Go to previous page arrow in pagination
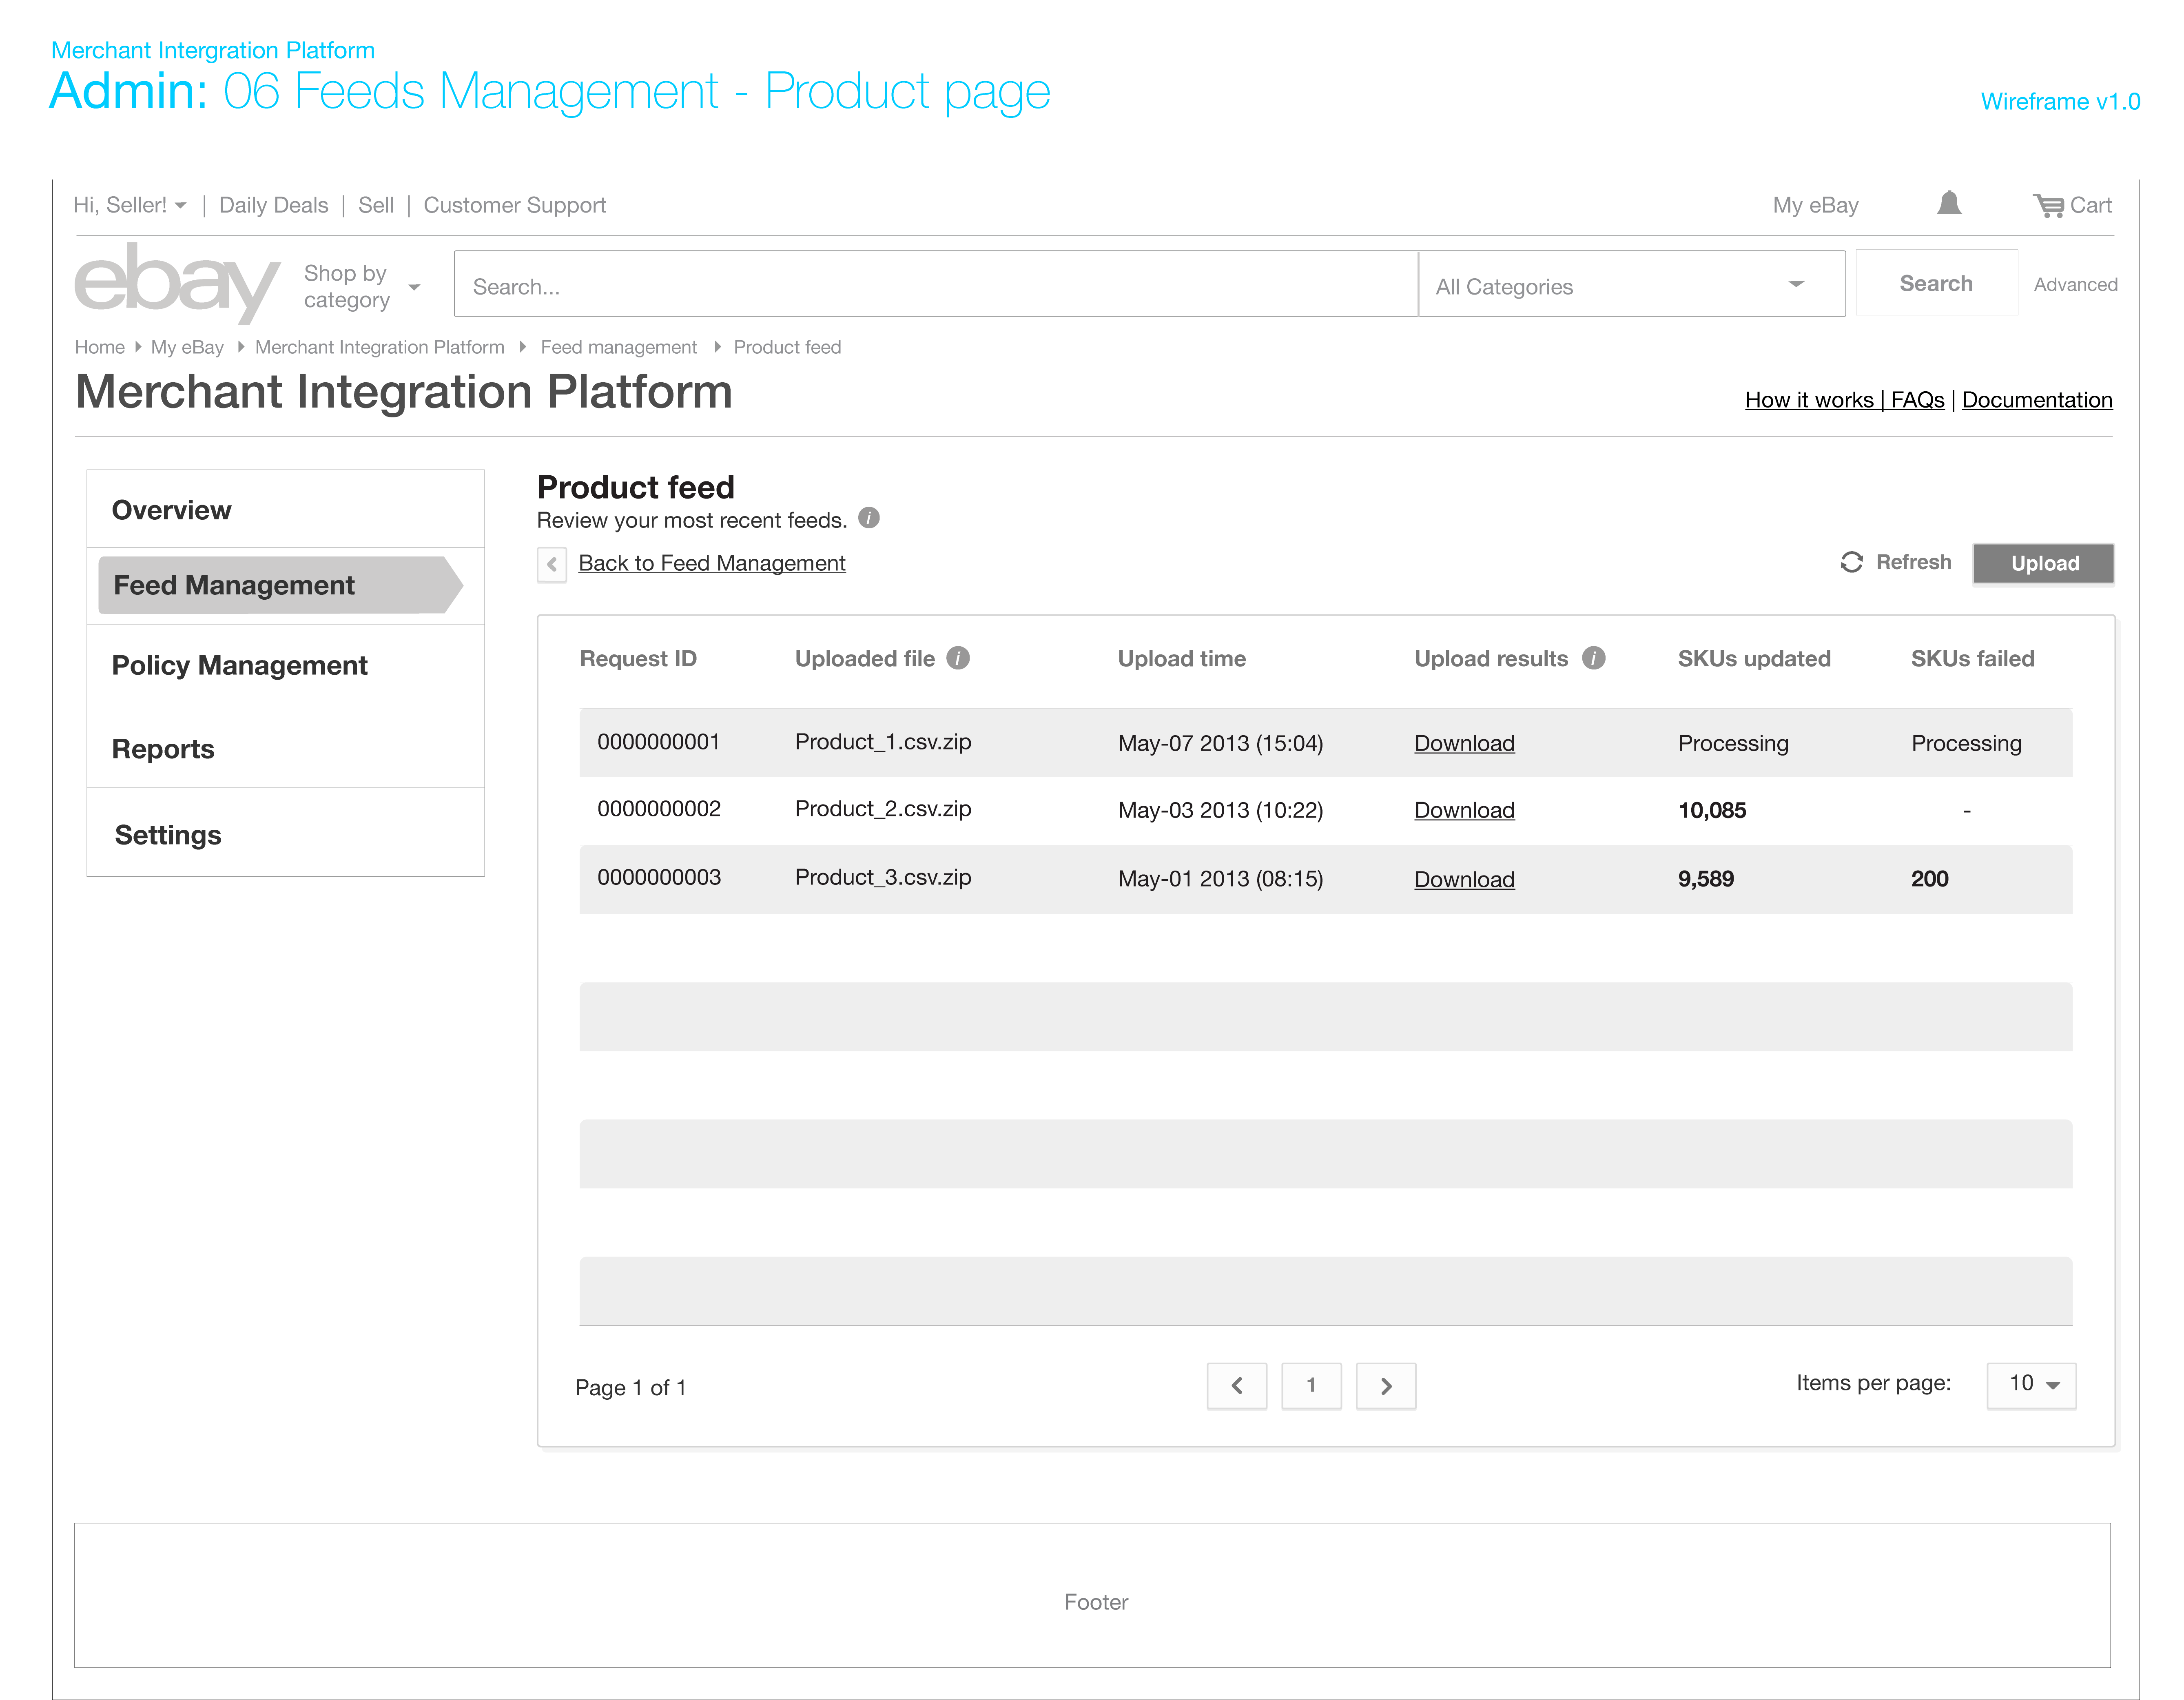This screenshot has width=2184, height=1700. coord(1237,1385)
